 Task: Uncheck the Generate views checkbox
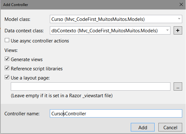[x=7, y=59]
